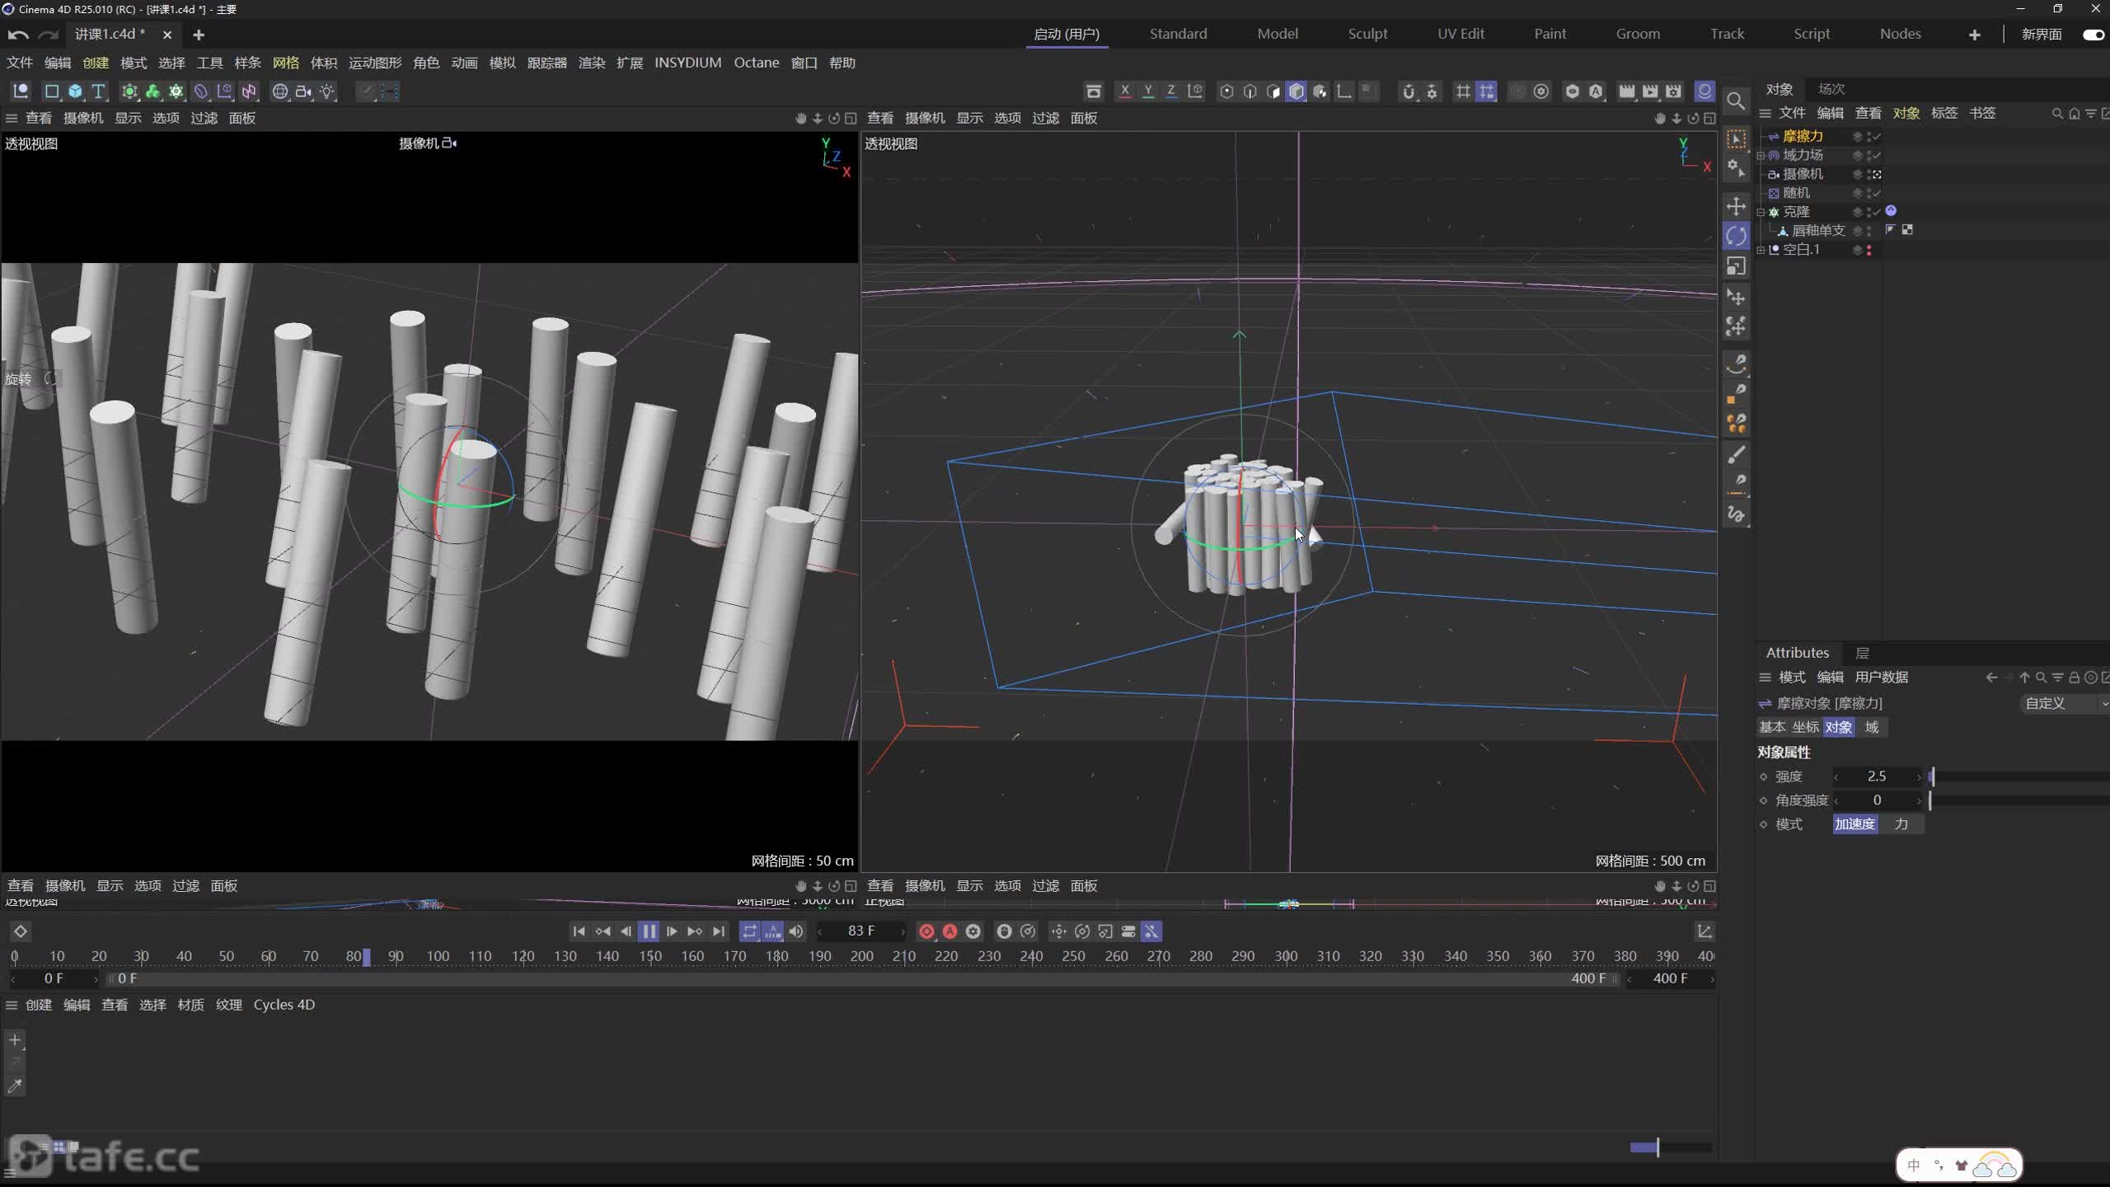Image resolution: width=2110 pixels, height=1187 pixels.
Task: Click the keyframe selection gear icon
Action: (973, 931)
